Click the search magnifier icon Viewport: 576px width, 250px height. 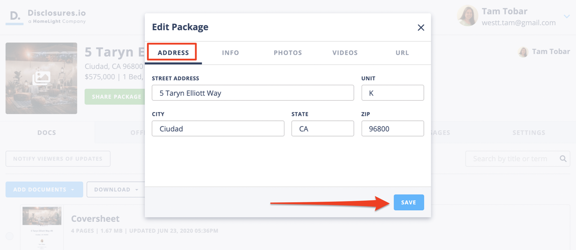(x=563, y=159)
